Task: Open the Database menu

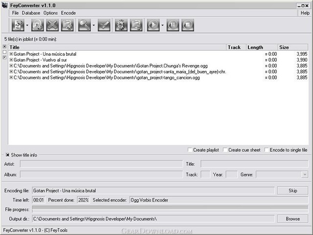Action: [x=31, y=13]
